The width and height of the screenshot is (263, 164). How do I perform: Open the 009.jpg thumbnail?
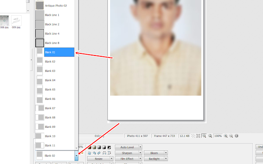pos(16,22)
